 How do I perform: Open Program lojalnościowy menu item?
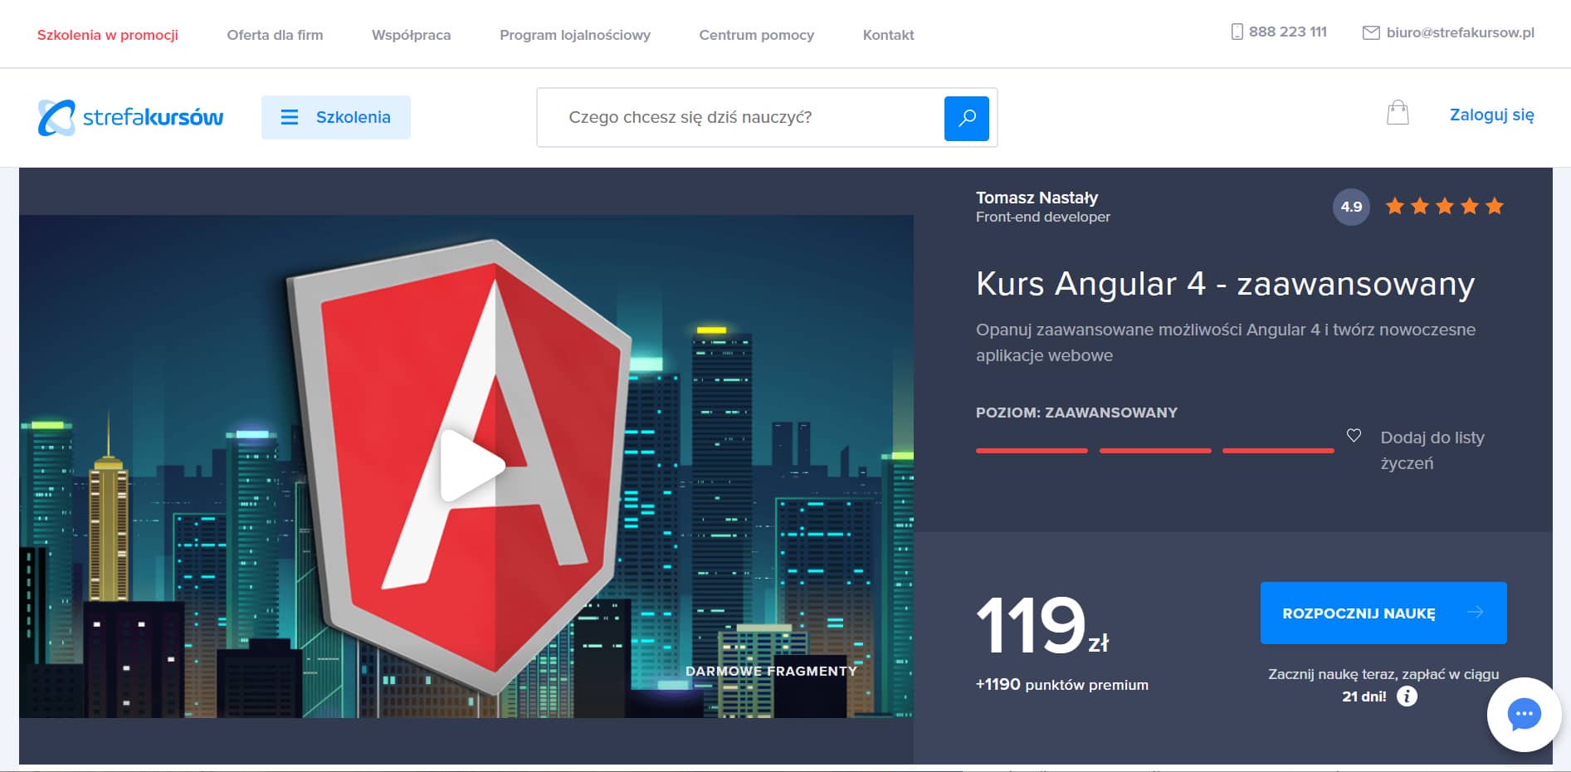point(575,35)
